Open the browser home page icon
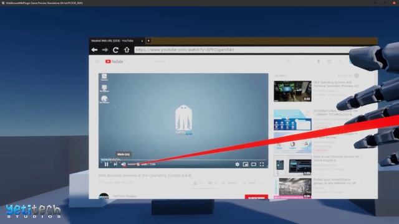The width and height of the screenshot is (399, 224). click(127, 50)
